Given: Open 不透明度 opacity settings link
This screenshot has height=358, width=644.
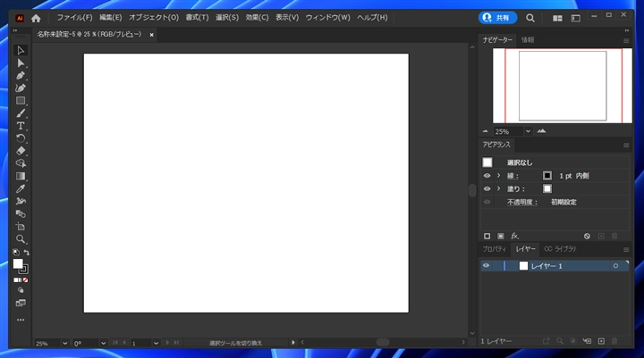Looking at the screenshot, I should [x=522, y=202].
